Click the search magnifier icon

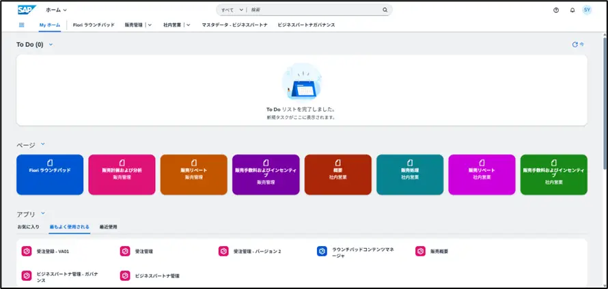(x=385, y=10)
